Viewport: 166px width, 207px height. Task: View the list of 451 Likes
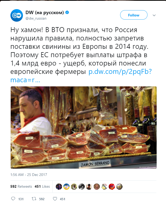click(42, 186)
